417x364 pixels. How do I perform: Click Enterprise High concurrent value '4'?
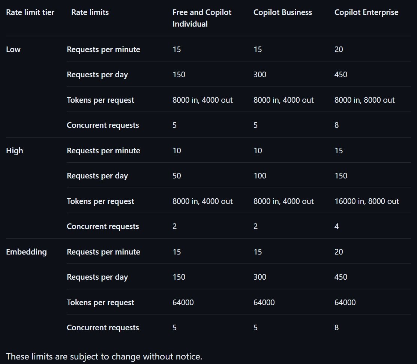336,226
